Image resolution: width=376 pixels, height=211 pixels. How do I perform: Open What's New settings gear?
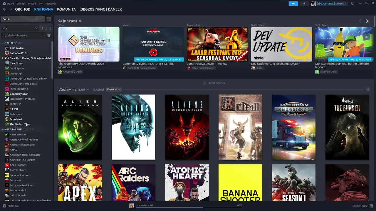tap(80, 21)
